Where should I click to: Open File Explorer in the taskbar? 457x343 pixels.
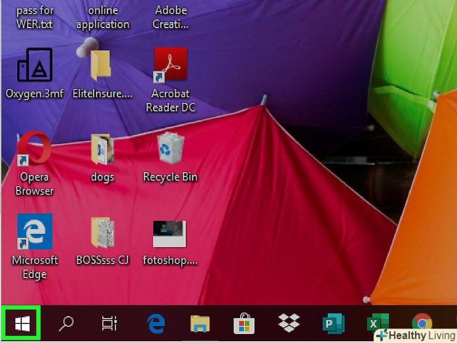click(x=200, y=324)
